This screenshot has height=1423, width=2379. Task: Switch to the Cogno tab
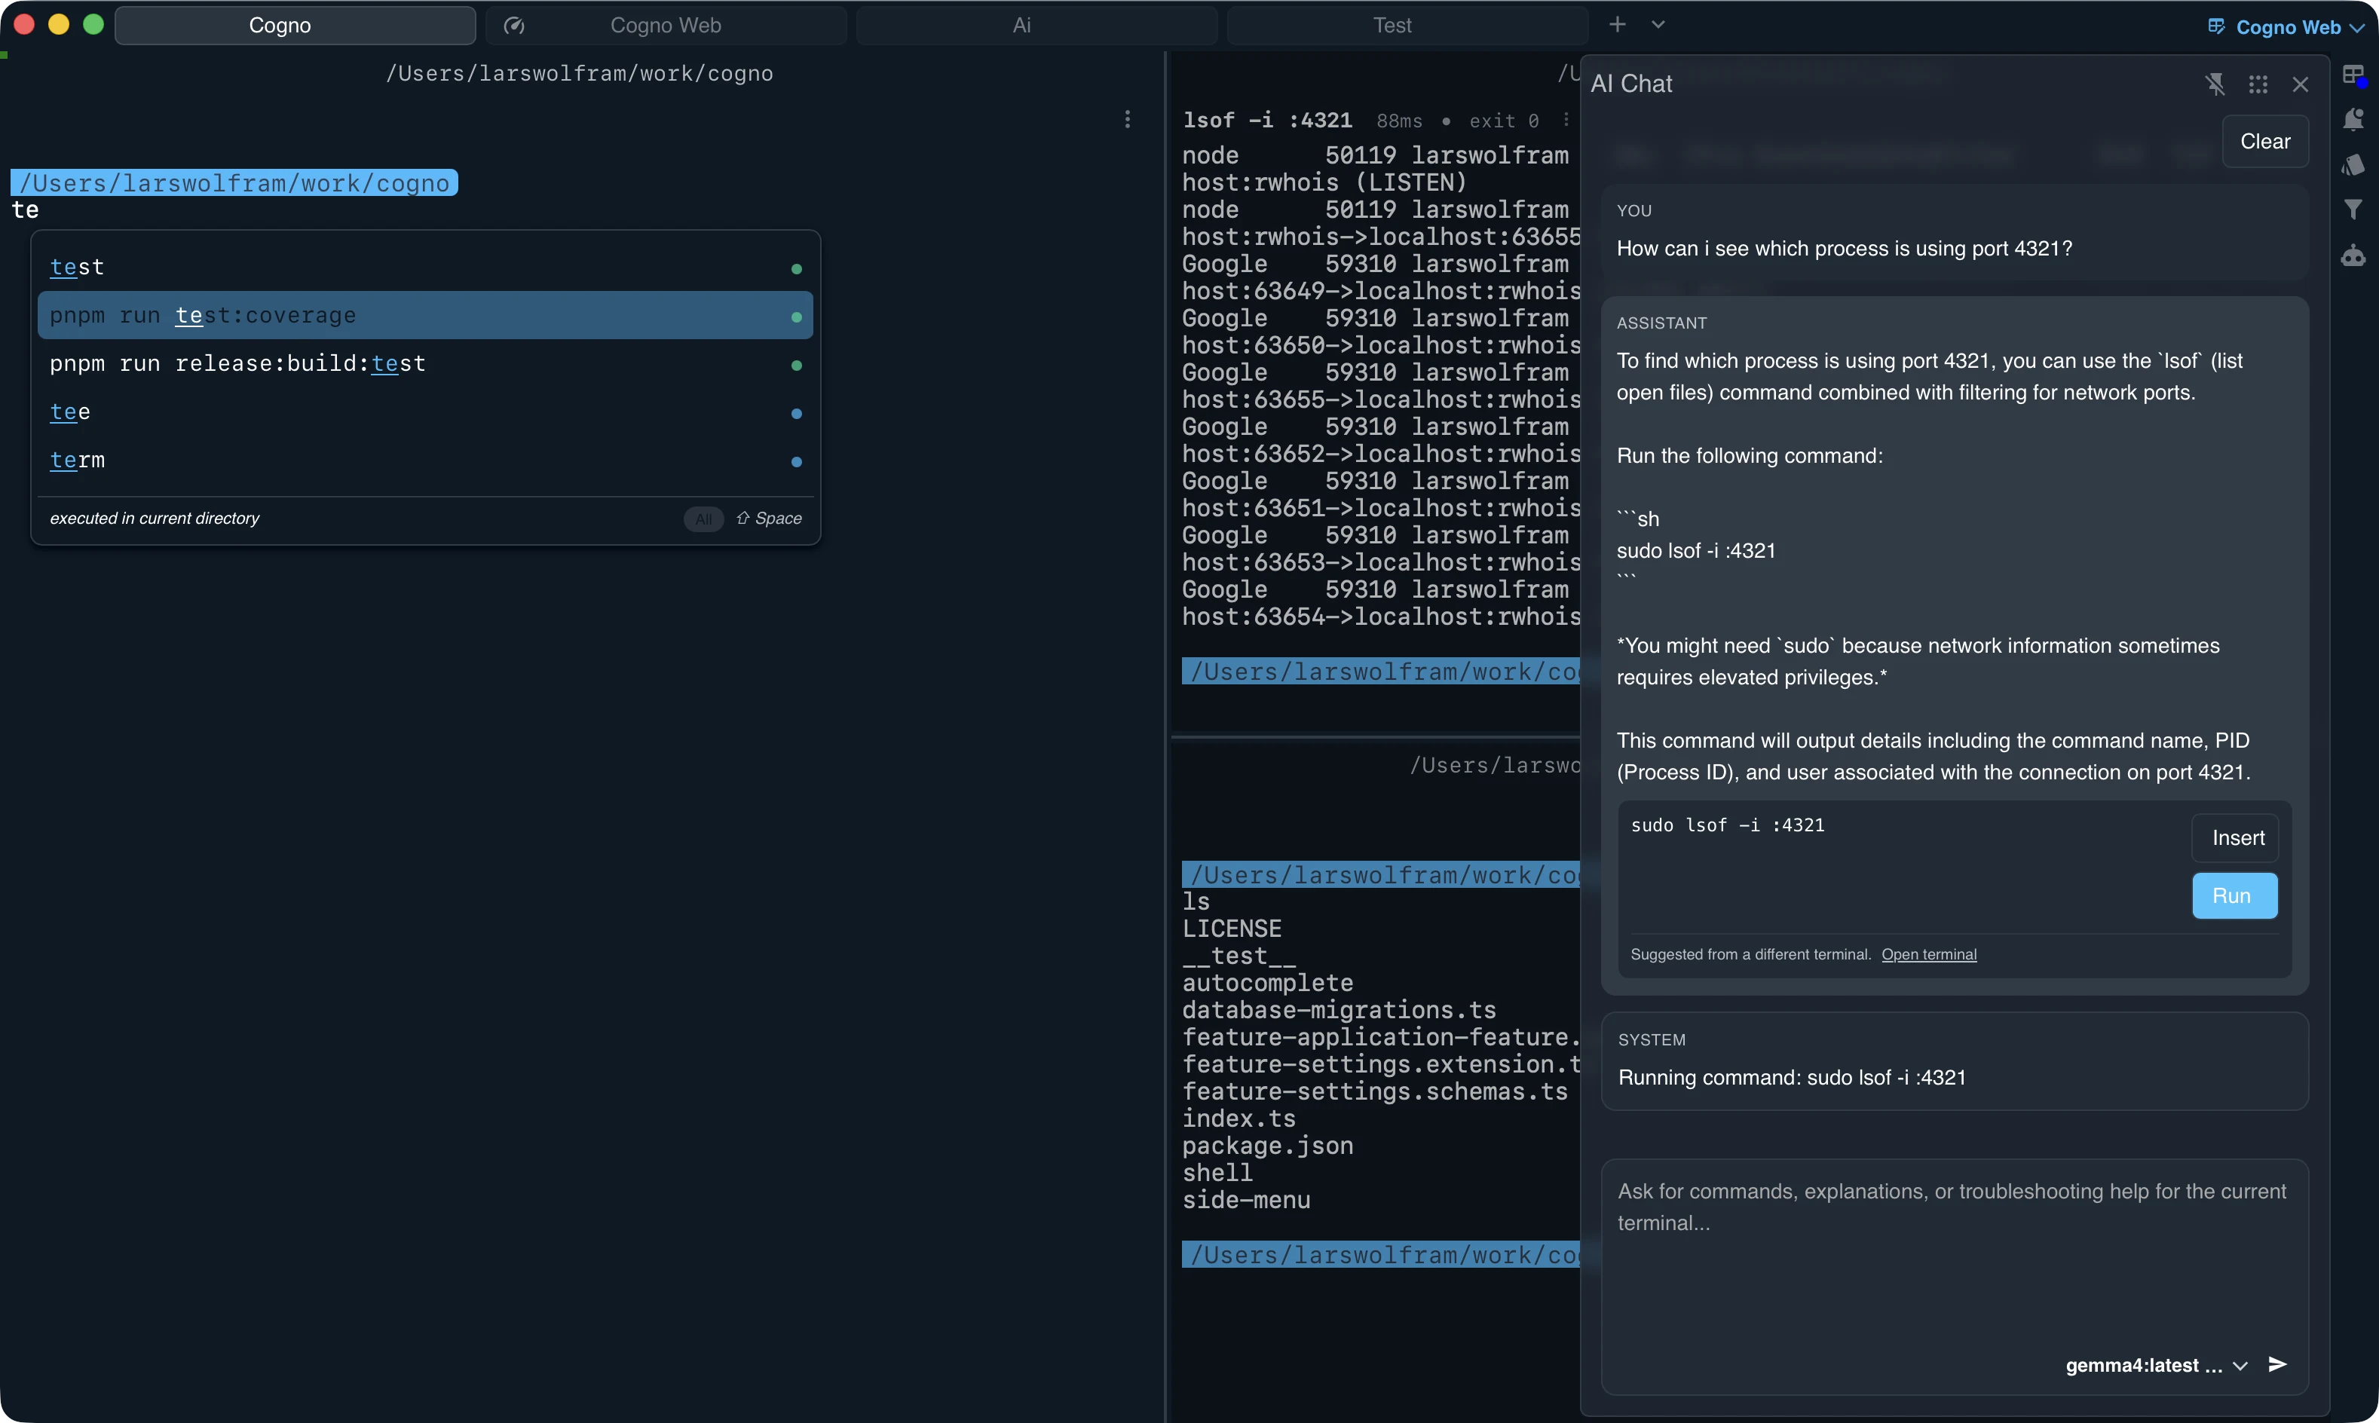point(295,26)
